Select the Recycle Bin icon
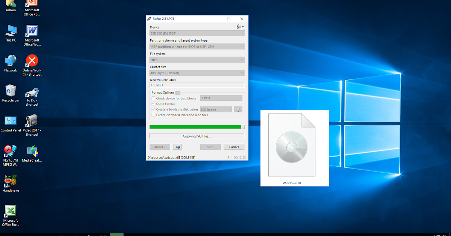This screenshot has width=451, height=236. 11,93
